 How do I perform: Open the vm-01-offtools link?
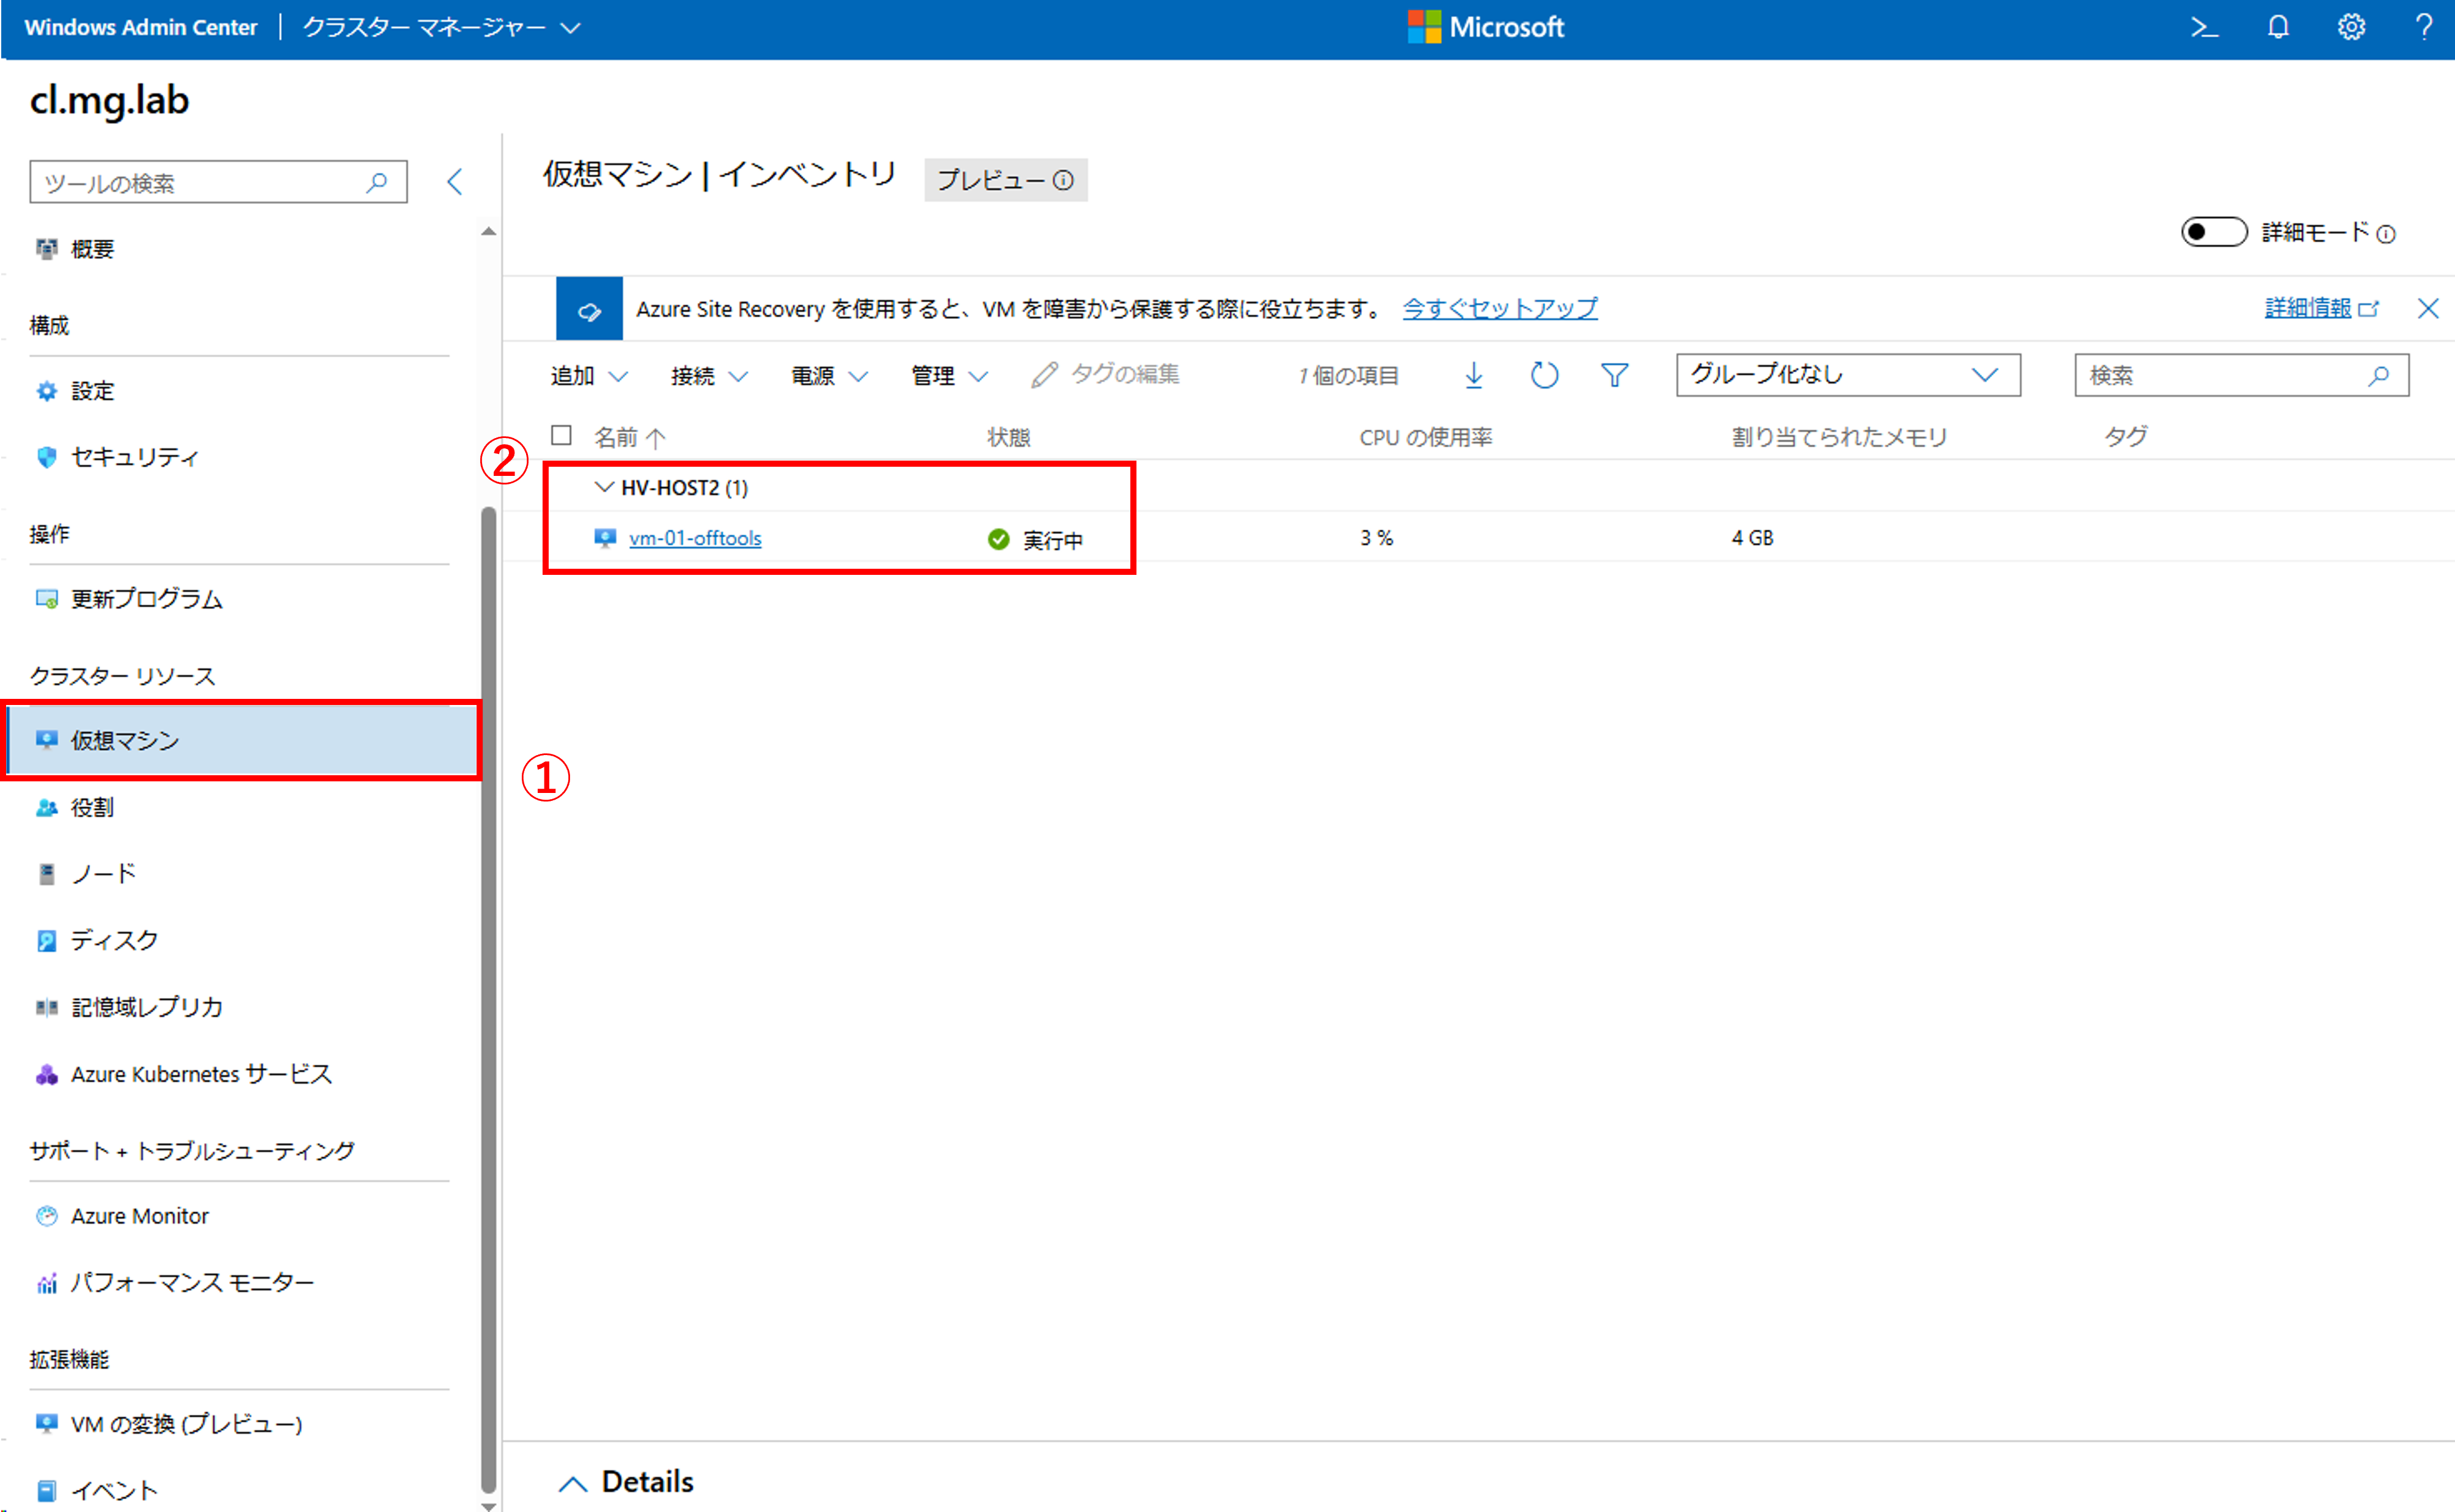pyautogui.click(x=695, y=538)
